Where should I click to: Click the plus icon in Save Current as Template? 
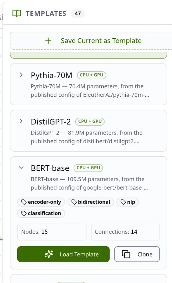click(x=48, y=41)
